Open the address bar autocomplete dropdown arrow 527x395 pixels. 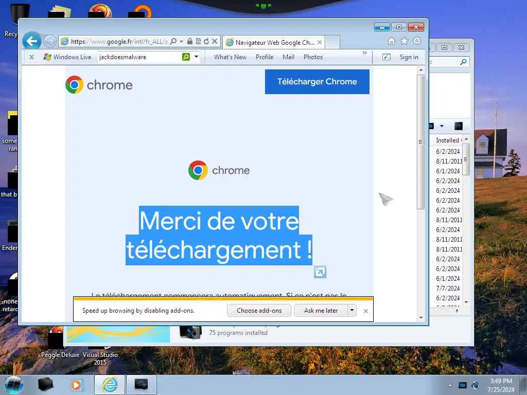point(182,41)
